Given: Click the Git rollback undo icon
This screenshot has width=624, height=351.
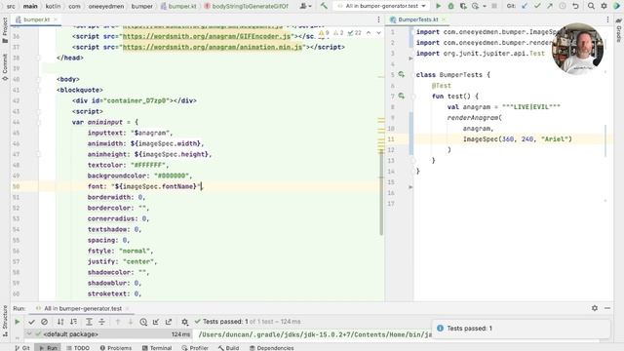Looking at the screenshot, I should click(x=575, y=6).
